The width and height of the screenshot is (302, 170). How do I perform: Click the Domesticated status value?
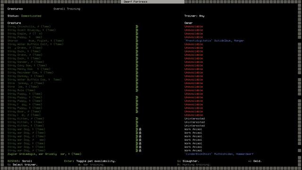click(31, 16)
